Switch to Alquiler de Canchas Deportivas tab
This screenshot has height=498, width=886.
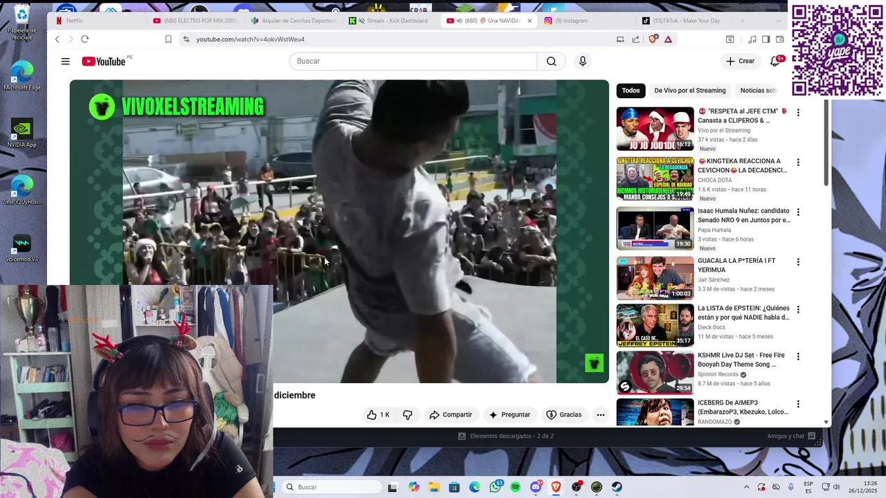[x=293, y=21]
